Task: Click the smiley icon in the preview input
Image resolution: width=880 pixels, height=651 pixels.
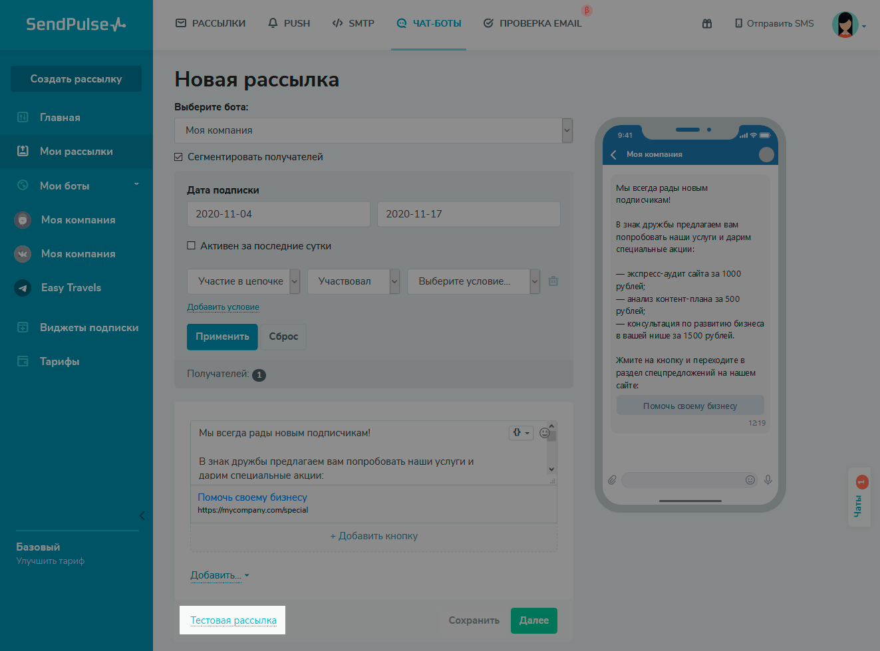Action: pos(750,479)
